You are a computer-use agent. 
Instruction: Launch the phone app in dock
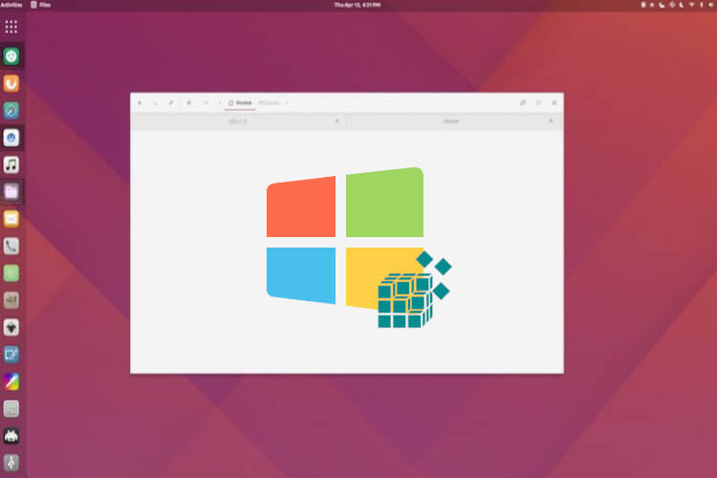(11, 246)
